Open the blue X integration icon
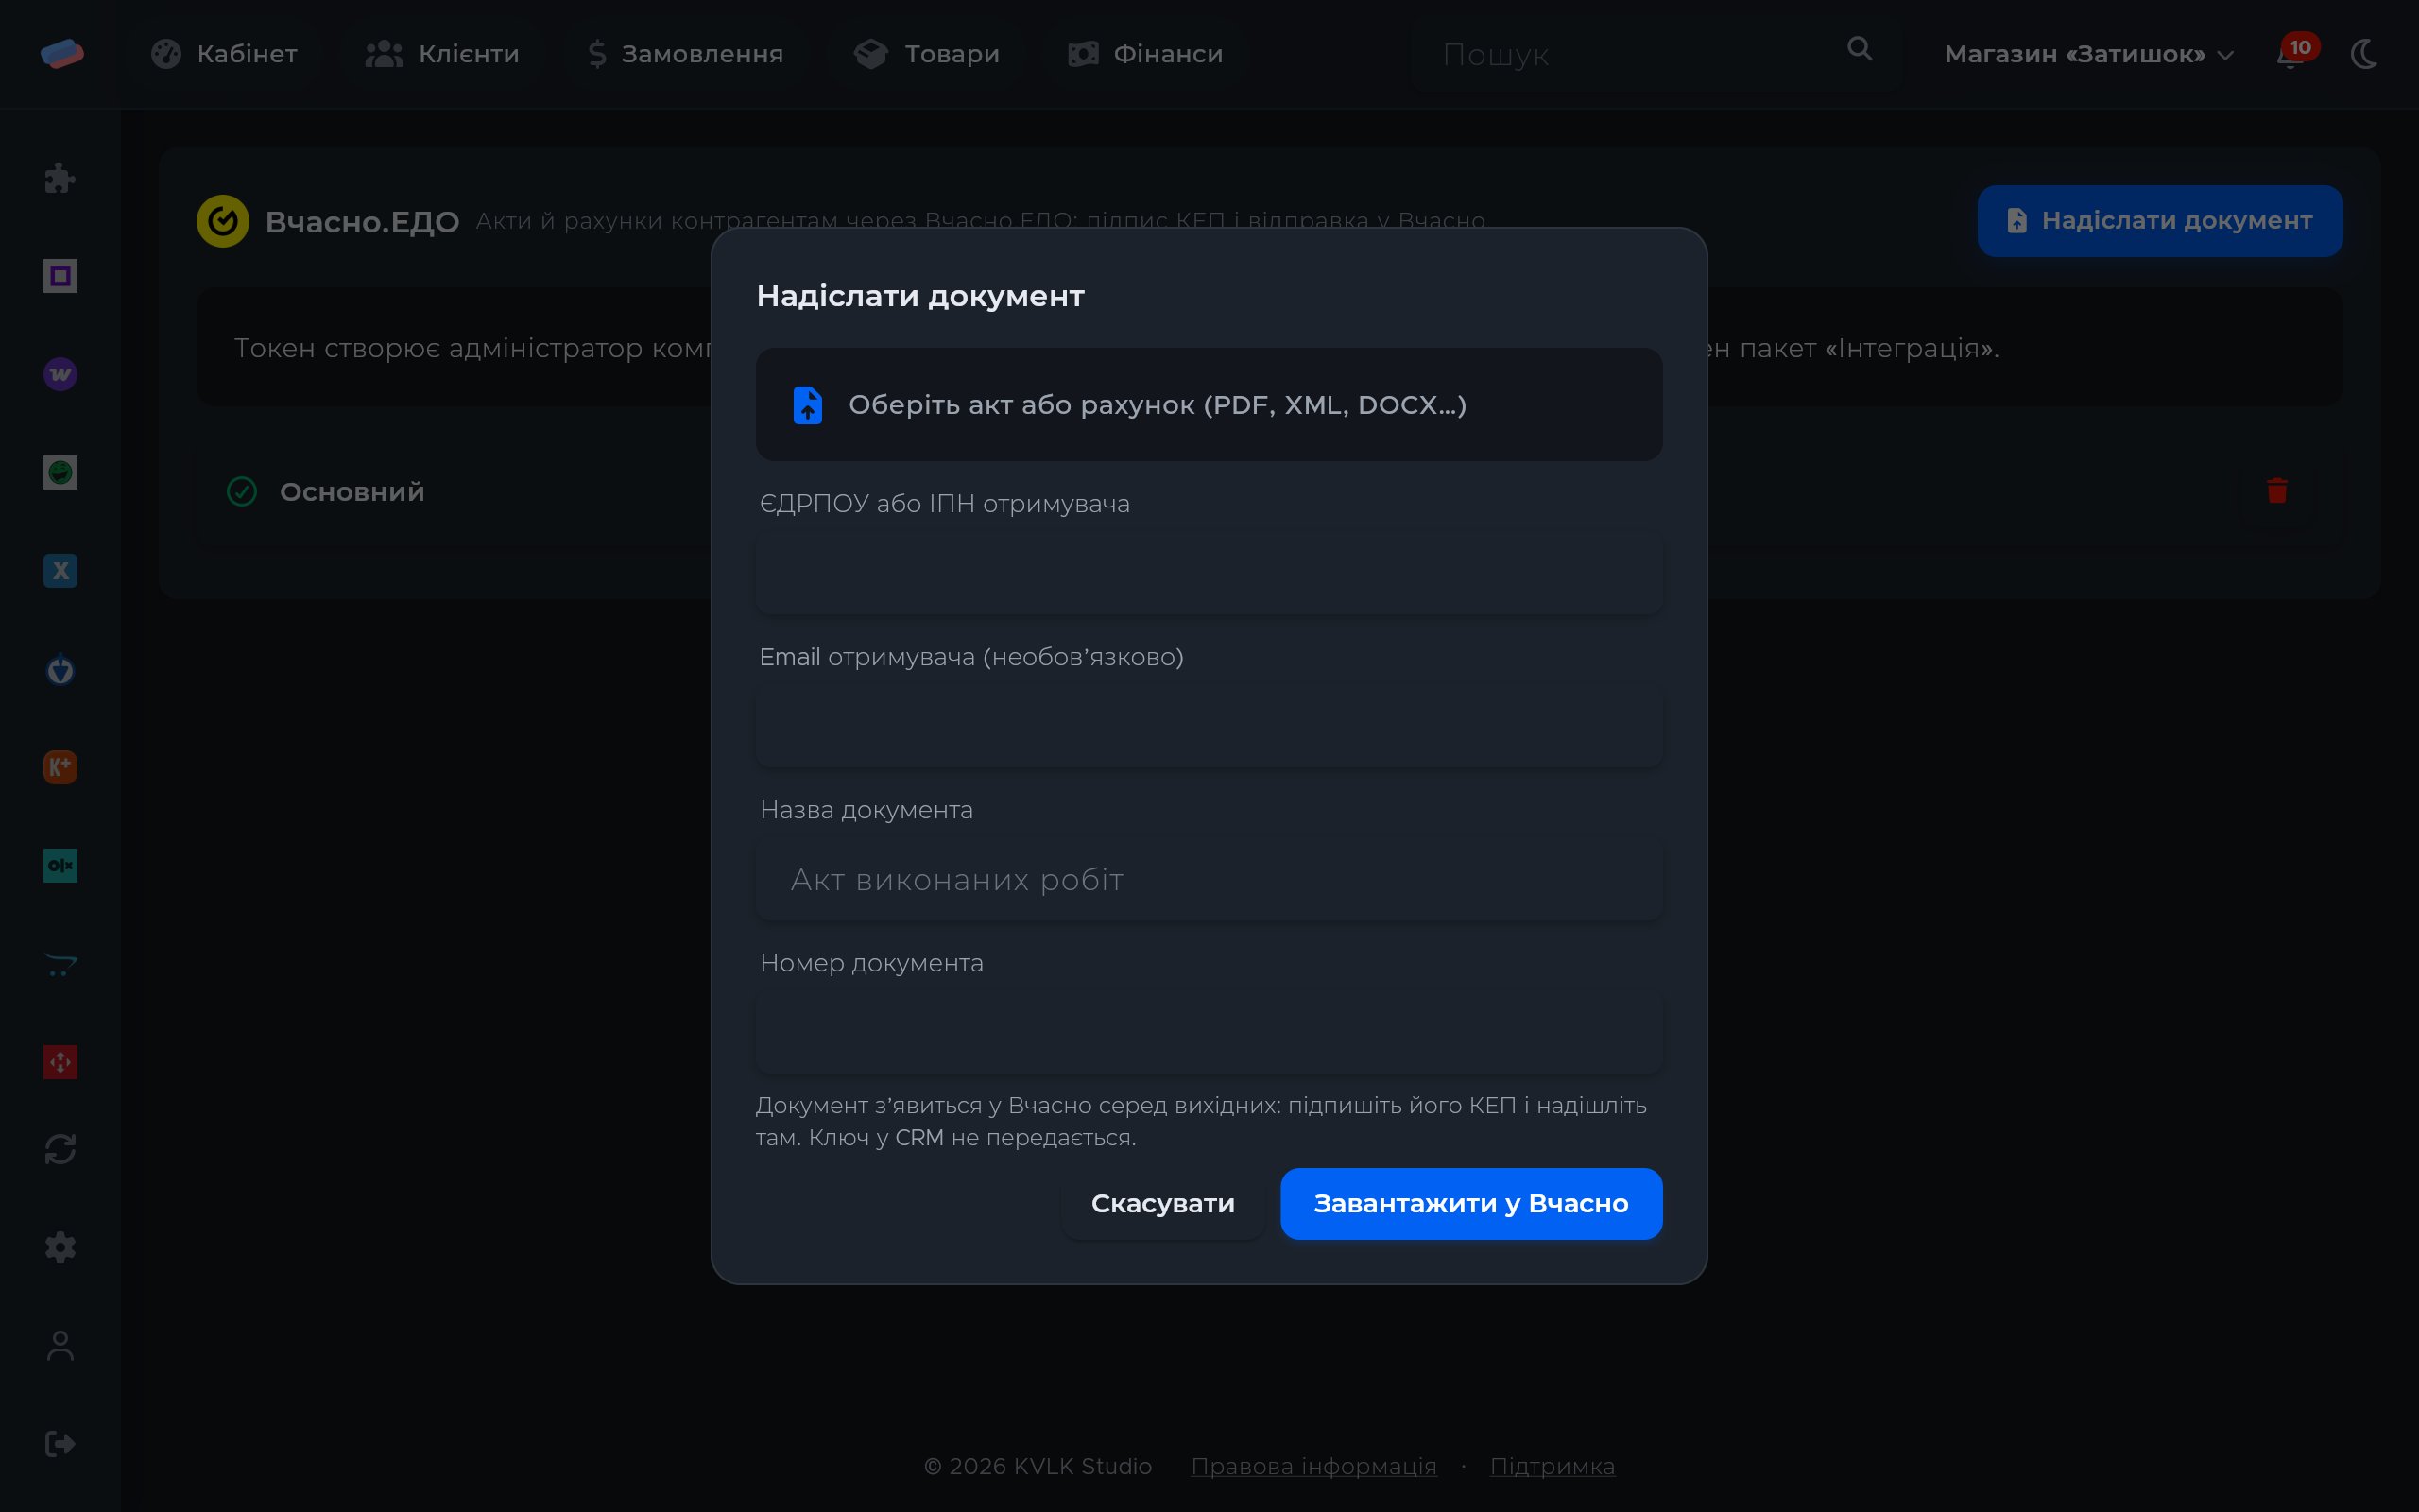 pos(60,570)
